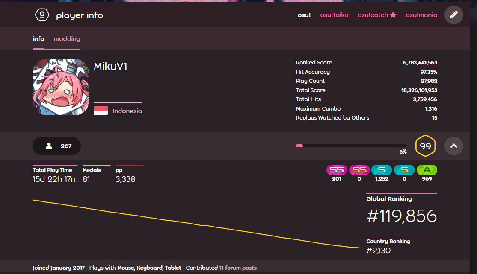Click the Total Hits value 3,759,456
This screenshot has height=274, width=477.
(x=425, y=99)
